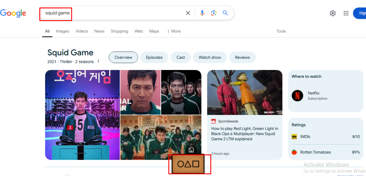This screenshot has height=176, width=366.
Task: Expand the More search options menu
Action: (174, 31)
